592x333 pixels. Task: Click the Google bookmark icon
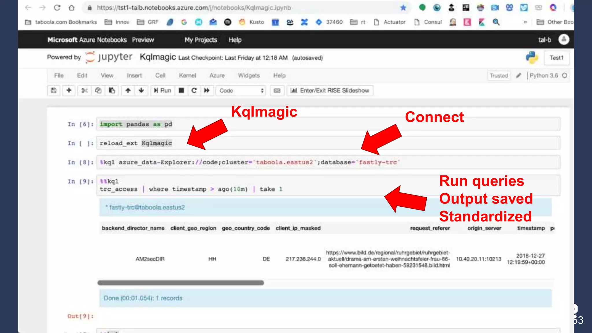click(184, 22)
